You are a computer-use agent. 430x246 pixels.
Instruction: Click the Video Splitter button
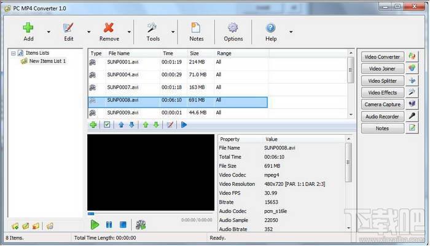click(382, 81)
